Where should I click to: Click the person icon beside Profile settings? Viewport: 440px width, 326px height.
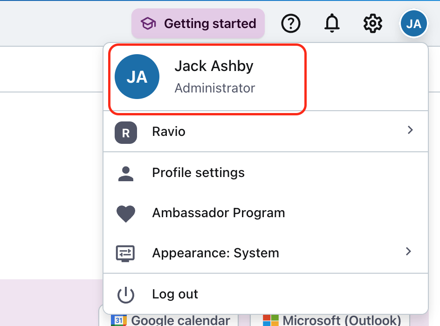(x=126, y=174)
